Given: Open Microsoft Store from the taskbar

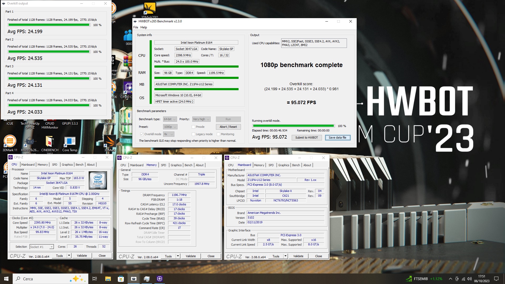Looking at the screenshot, I should coord(121,279).
